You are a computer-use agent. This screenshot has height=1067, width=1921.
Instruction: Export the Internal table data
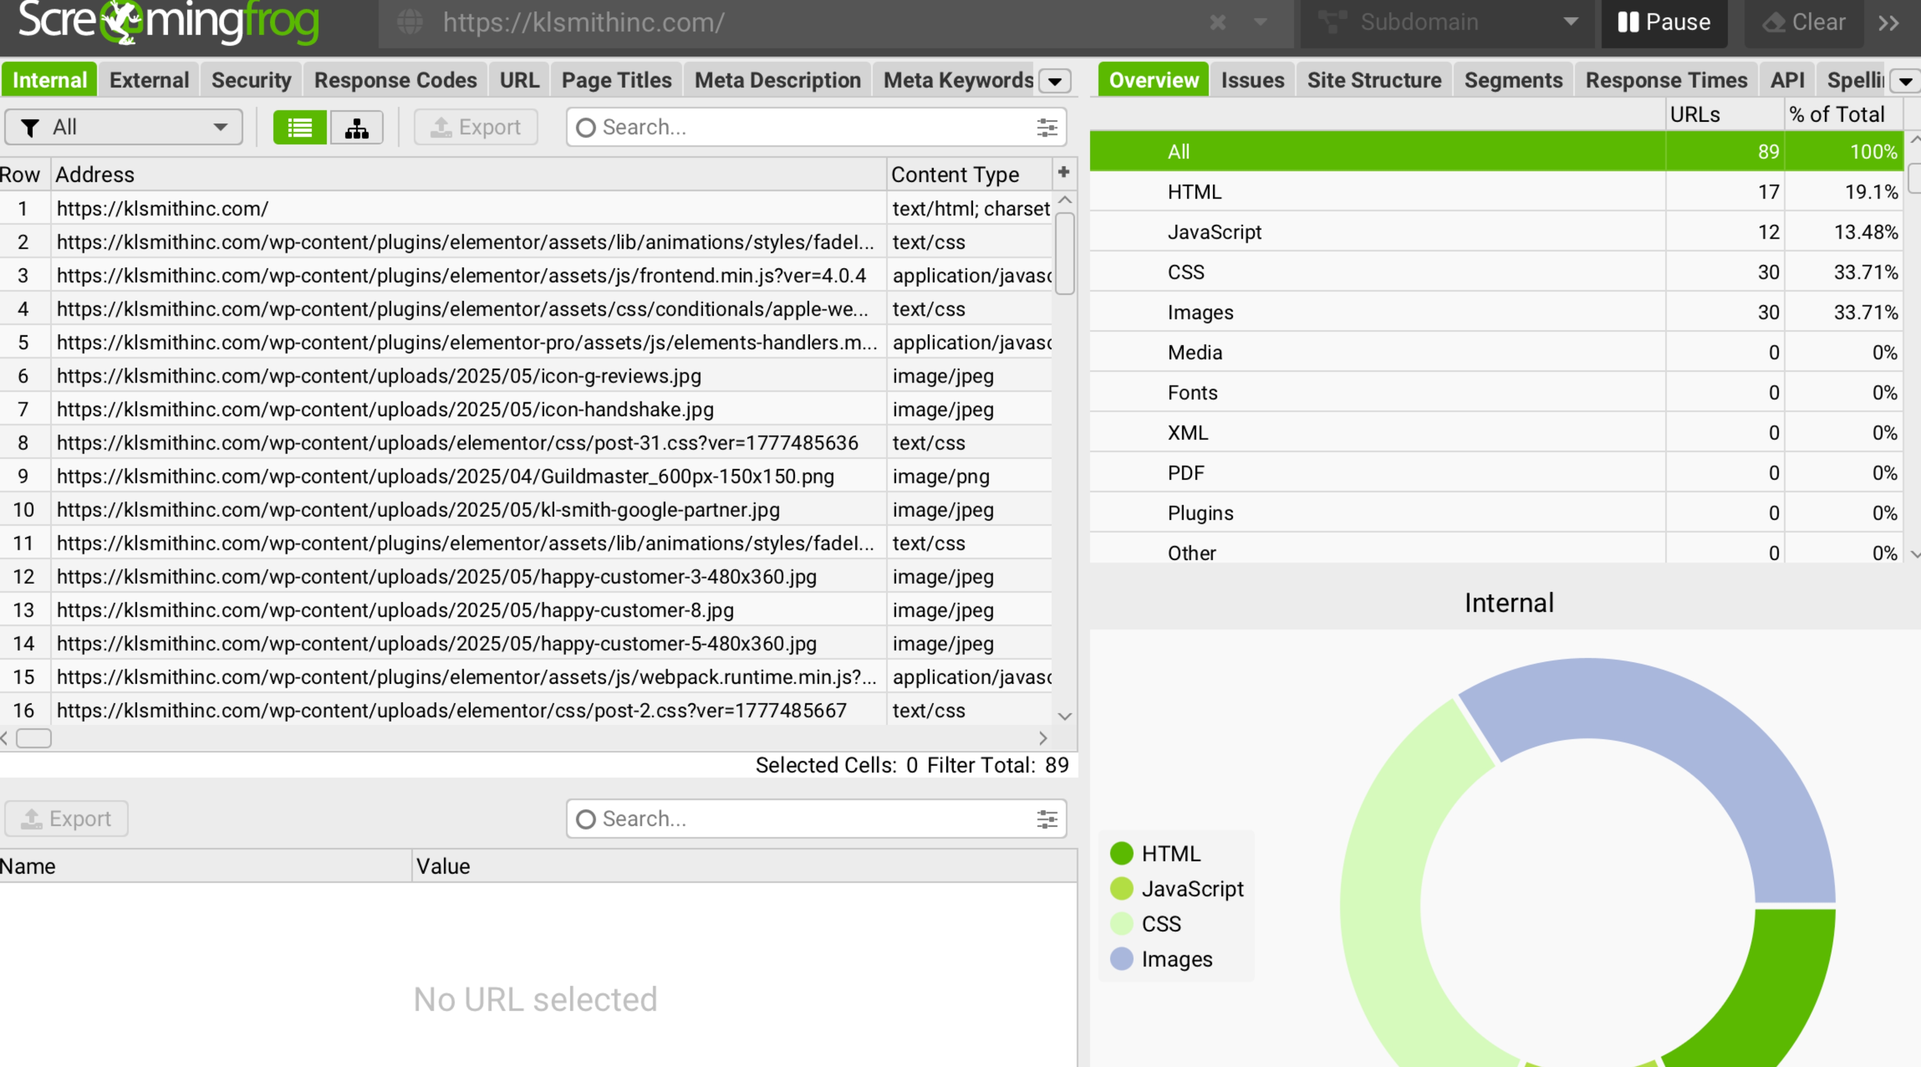[x=476, y=128]
